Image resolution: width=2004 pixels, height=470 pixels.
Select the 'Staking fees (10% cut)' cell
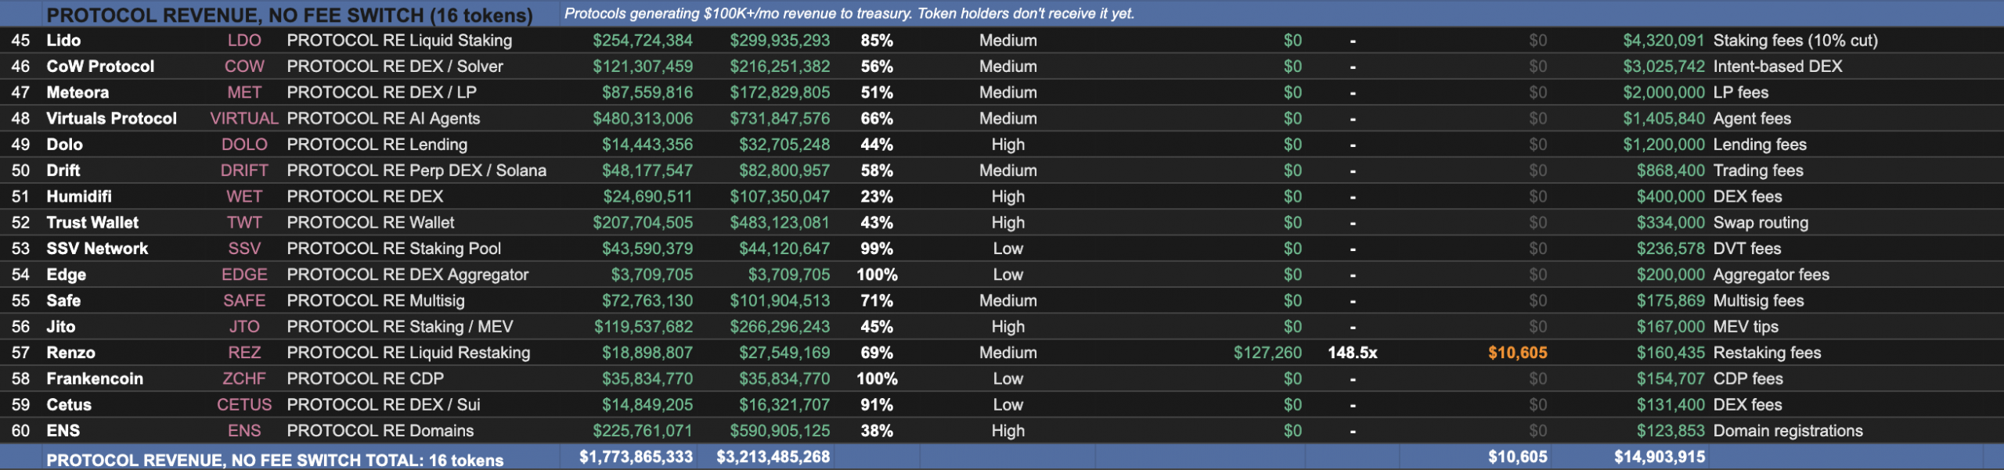tap(1795, 41)
